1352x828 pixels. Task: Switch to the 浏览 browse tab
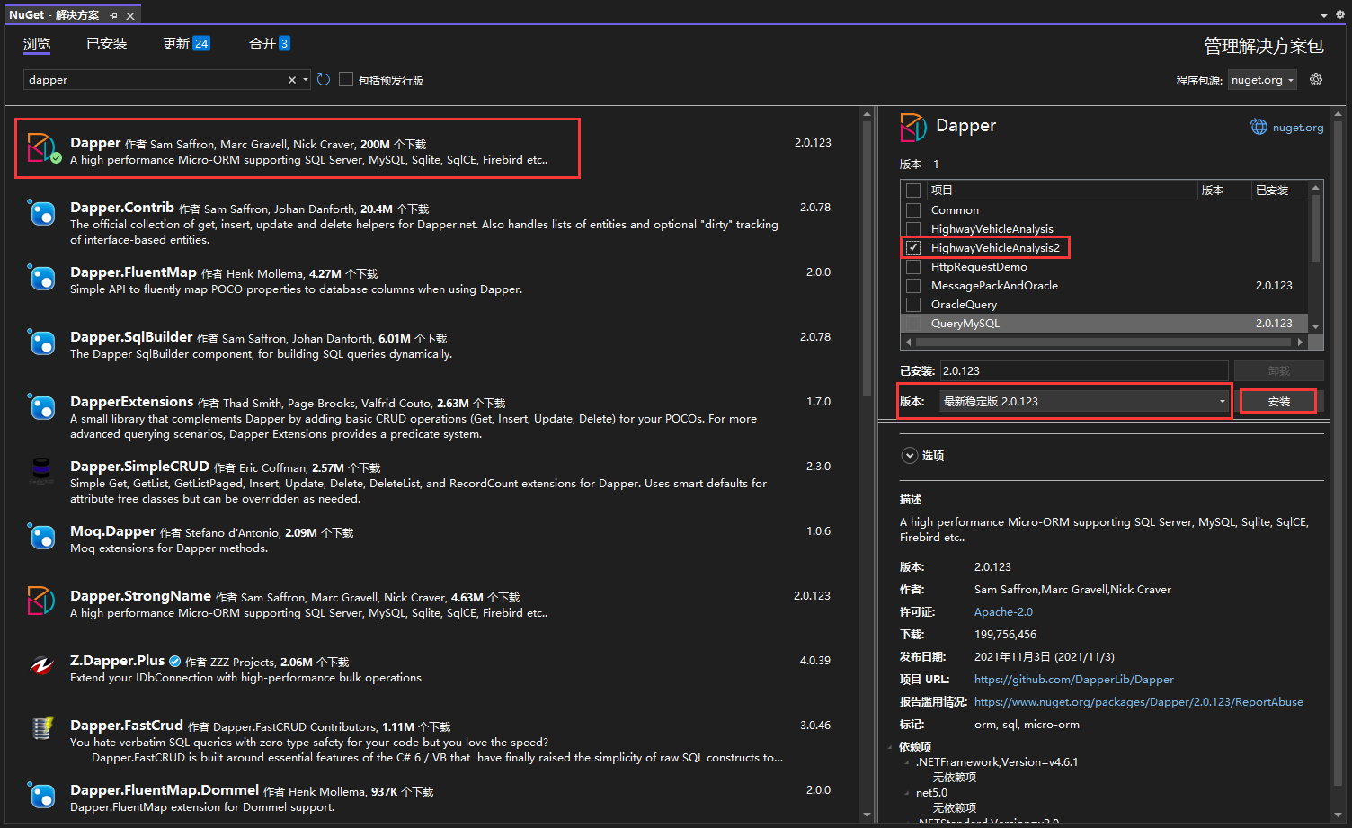click(x=37, y=44)
